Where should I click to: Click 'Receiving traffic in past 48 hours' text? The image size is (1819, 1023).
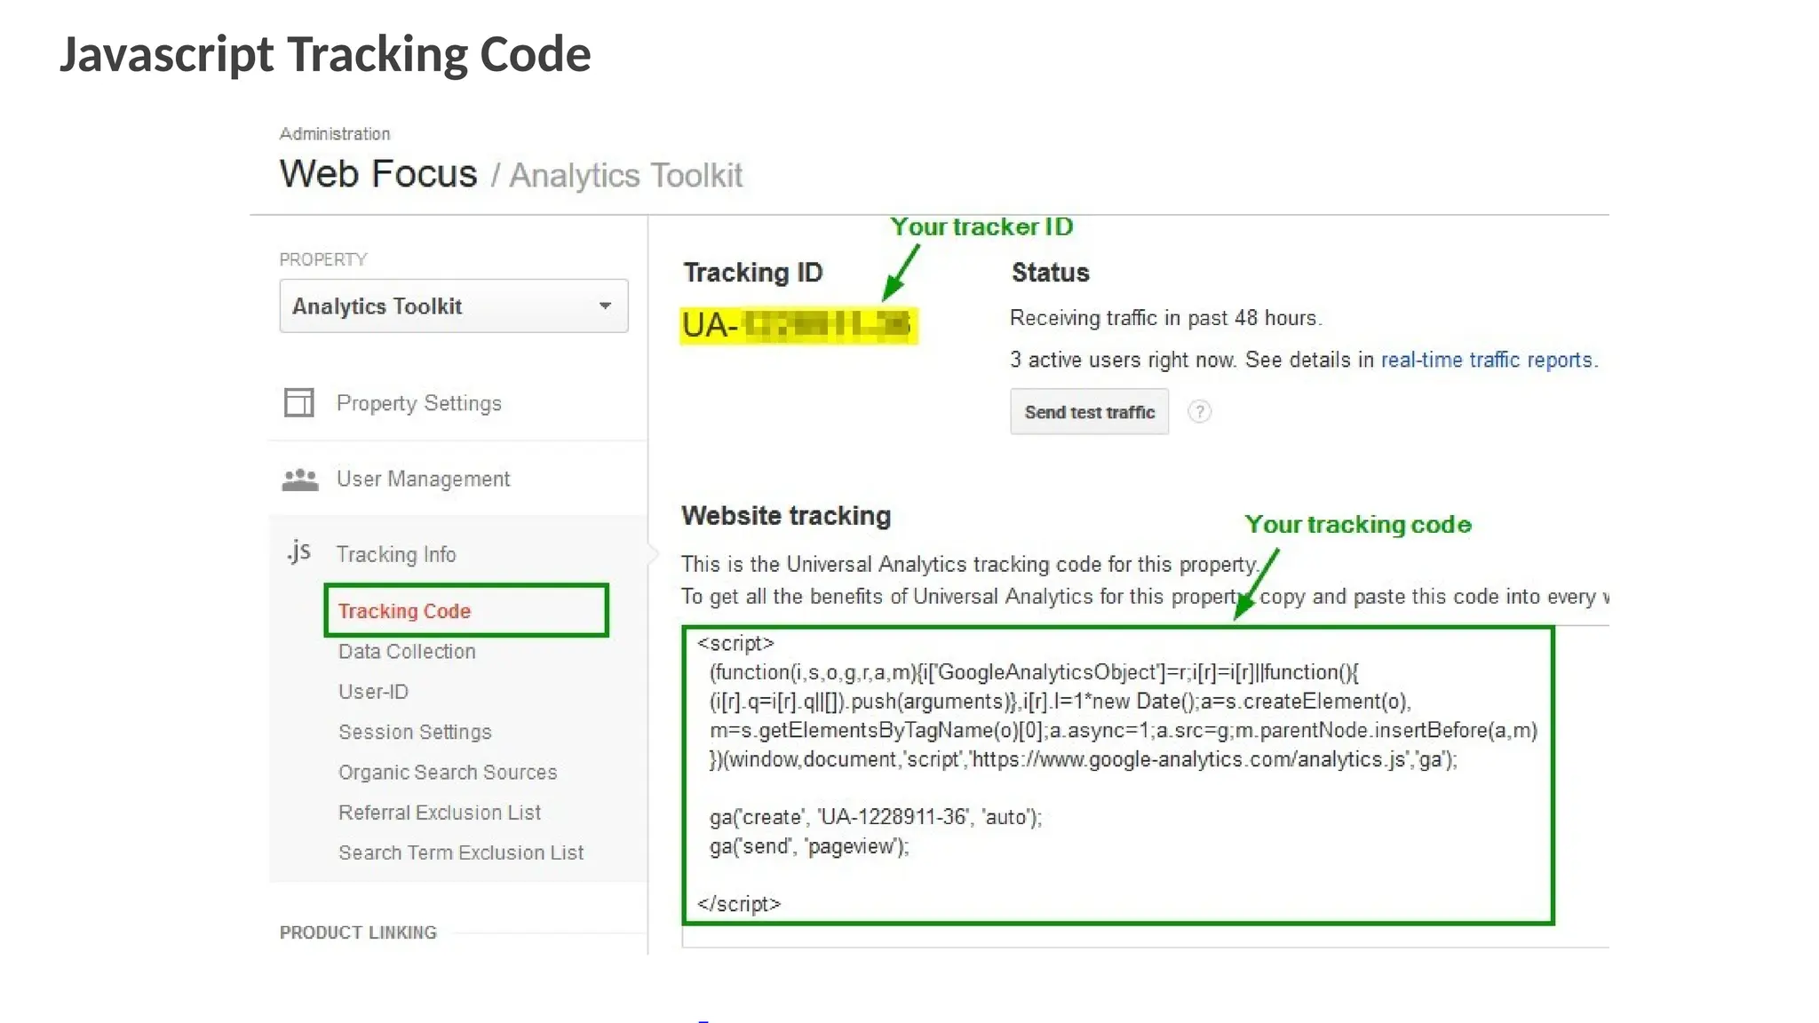tap(1165, 318)
